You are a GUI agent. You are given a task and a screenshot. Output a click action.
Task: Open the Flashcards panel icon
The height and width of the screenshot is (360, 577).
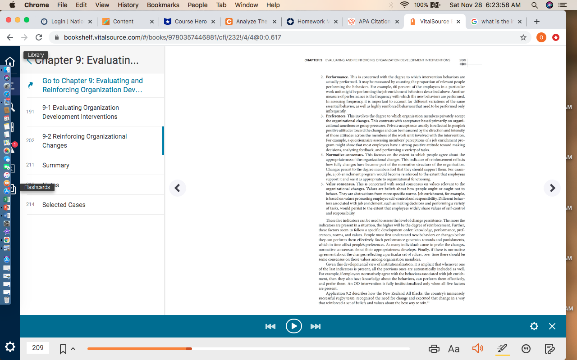12,189
